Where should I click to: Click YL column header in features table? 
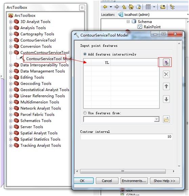pyautogui.click(x=101, y=62)
